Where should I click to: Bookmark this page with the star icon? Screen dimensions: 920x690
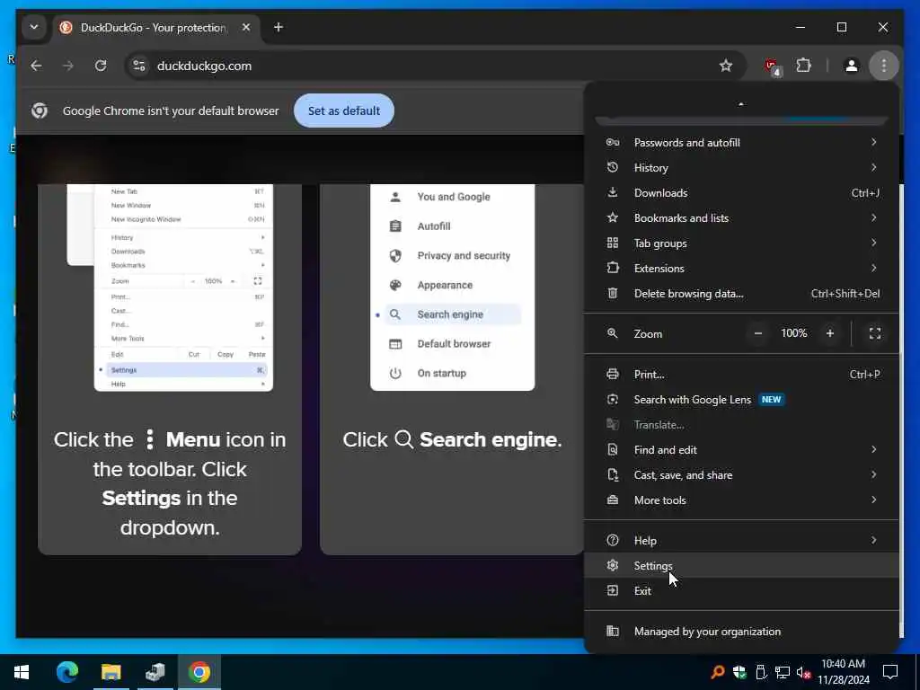click(x=726, y=66)
